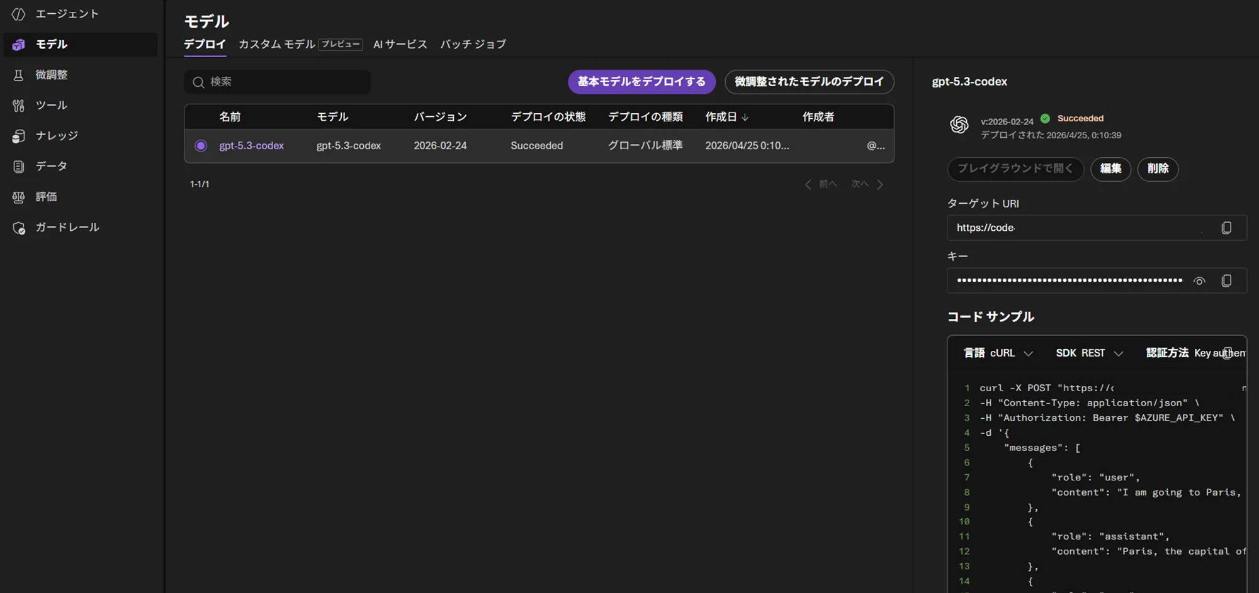The width and height of the screenshot is (1259, 593).
Task: Switch to AI サービス tab
Action: pos(400,44)
